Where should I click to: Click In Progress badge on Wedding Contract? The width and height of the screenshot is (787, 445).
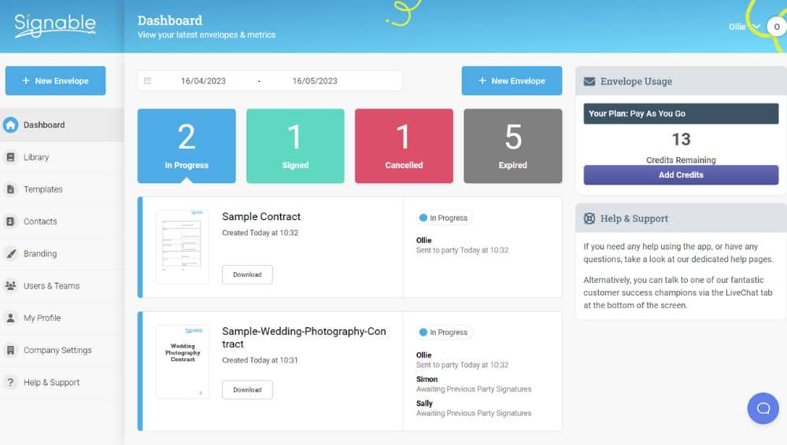(444, 332)
